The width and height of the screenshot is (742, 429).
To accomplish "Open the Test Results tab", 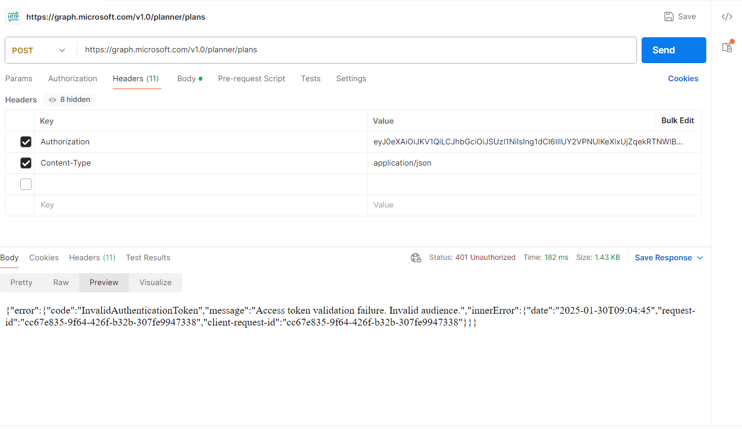I will pyautogui.click(x=148, y=258).
